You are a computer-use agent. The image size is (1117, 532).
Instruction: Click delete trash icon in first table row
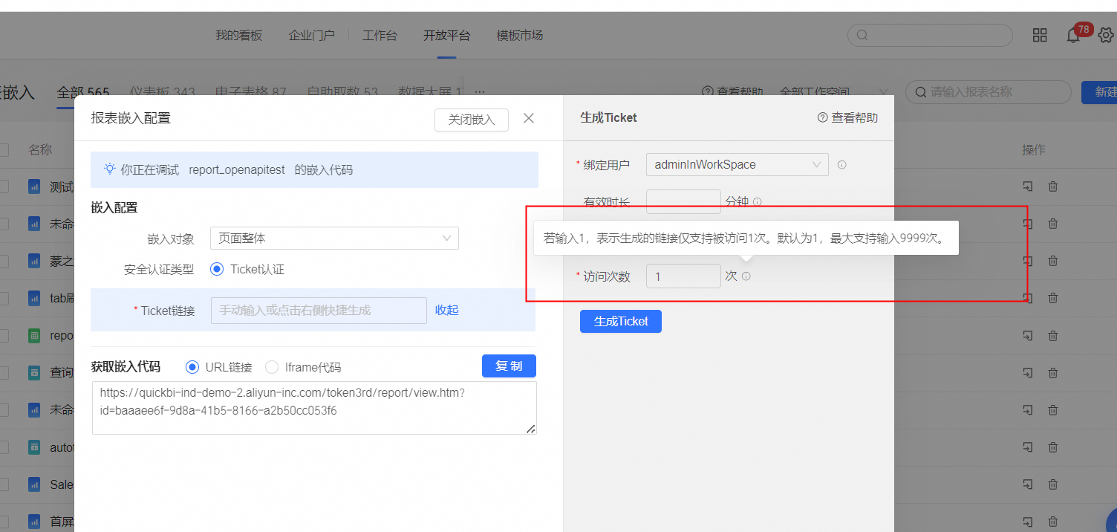pyautogui.click(x=1052, y=186)
